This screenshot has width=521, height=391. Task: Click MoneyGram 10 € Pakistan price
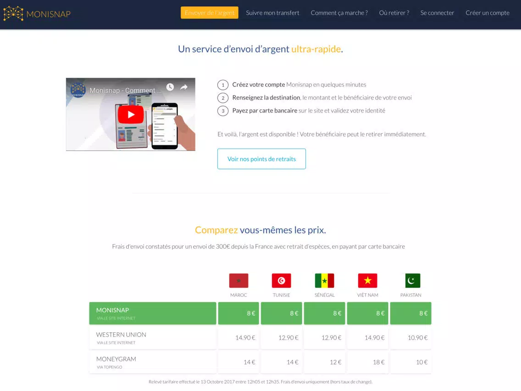tap(410, 363)
